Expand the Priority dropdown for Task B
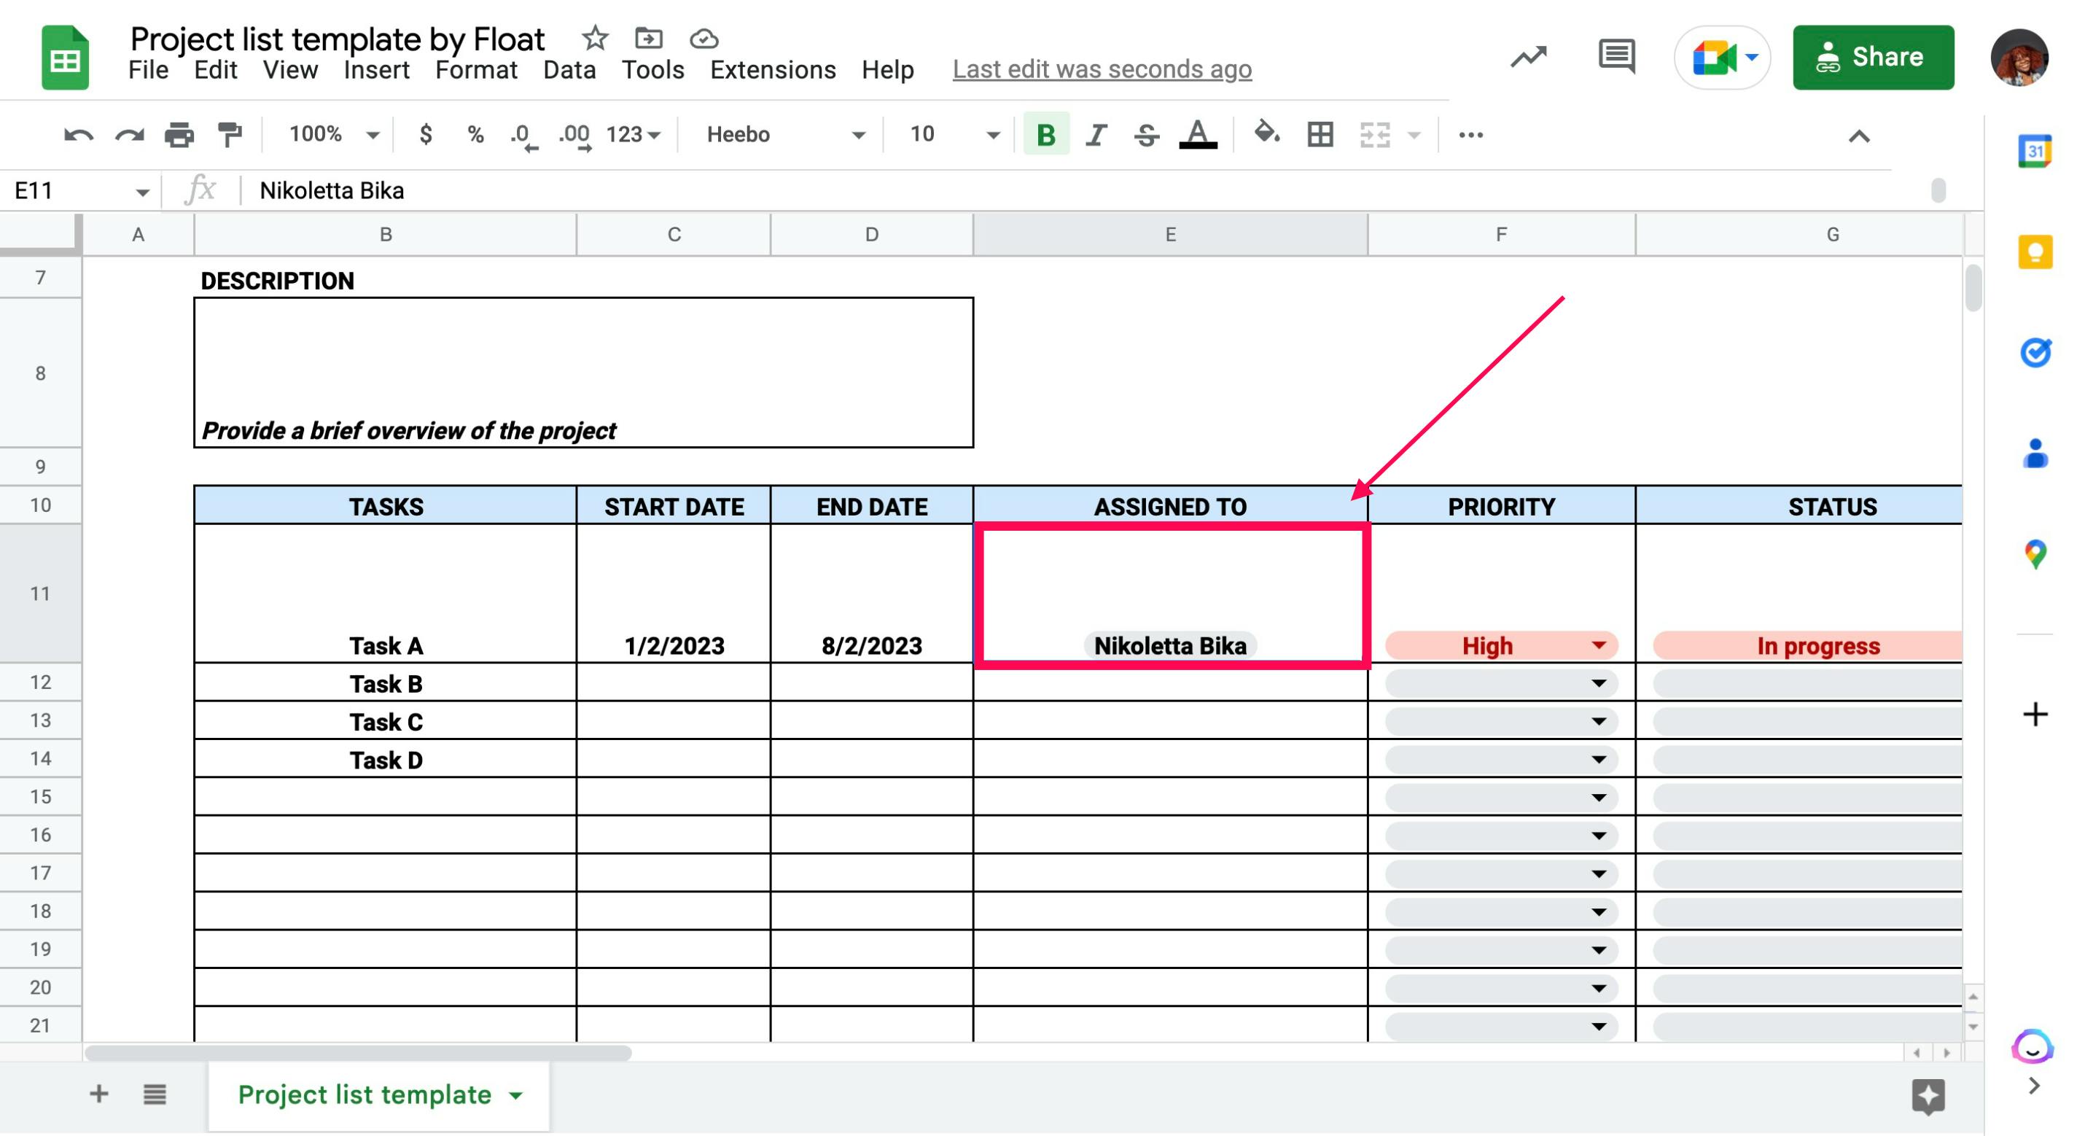The image size is (2085, 1136). click(1598, 684)
